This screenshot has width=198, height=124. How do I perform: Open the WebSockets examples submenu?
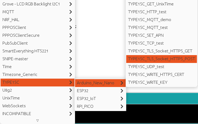click(x=37, y=106)
